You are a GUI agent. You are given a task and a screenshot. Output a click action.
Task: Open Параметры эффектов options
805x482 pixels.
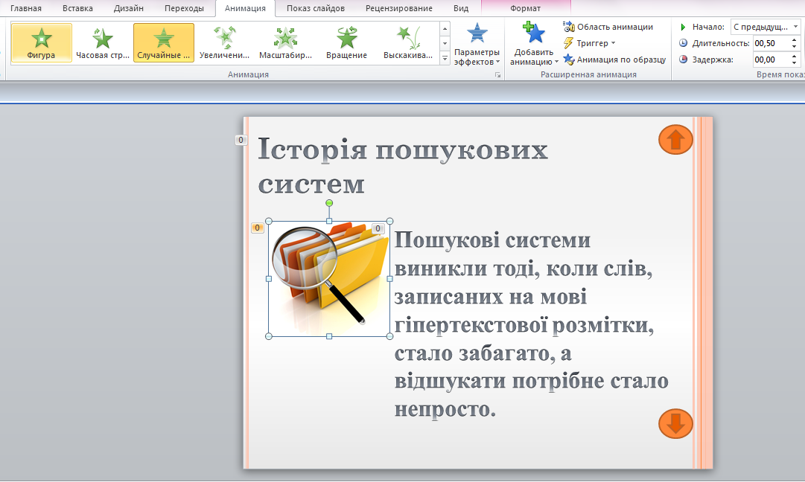point(477,45)
